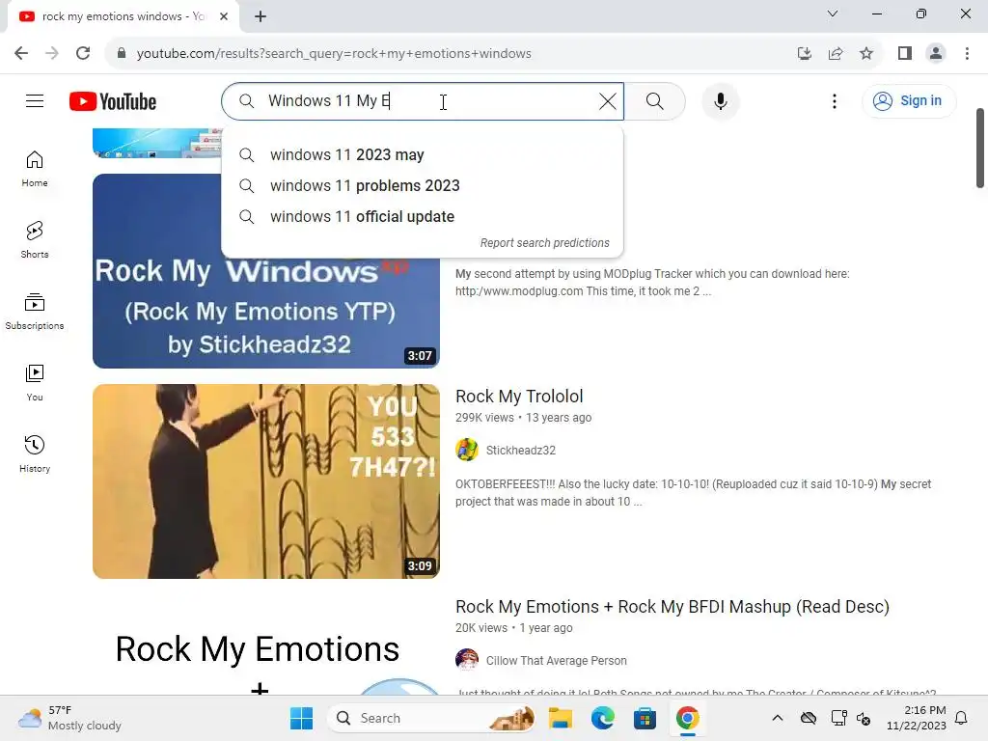Open the weather widget 57°F
This screenshot has width=988, height=741.
70,718
